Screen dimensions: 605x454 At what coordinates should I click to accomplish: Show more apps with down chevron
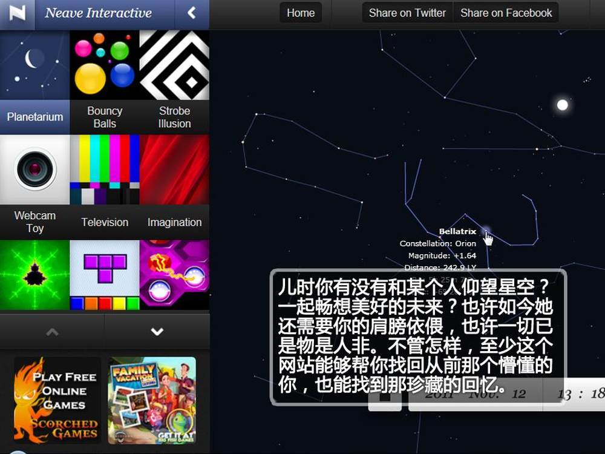(157, 332)
